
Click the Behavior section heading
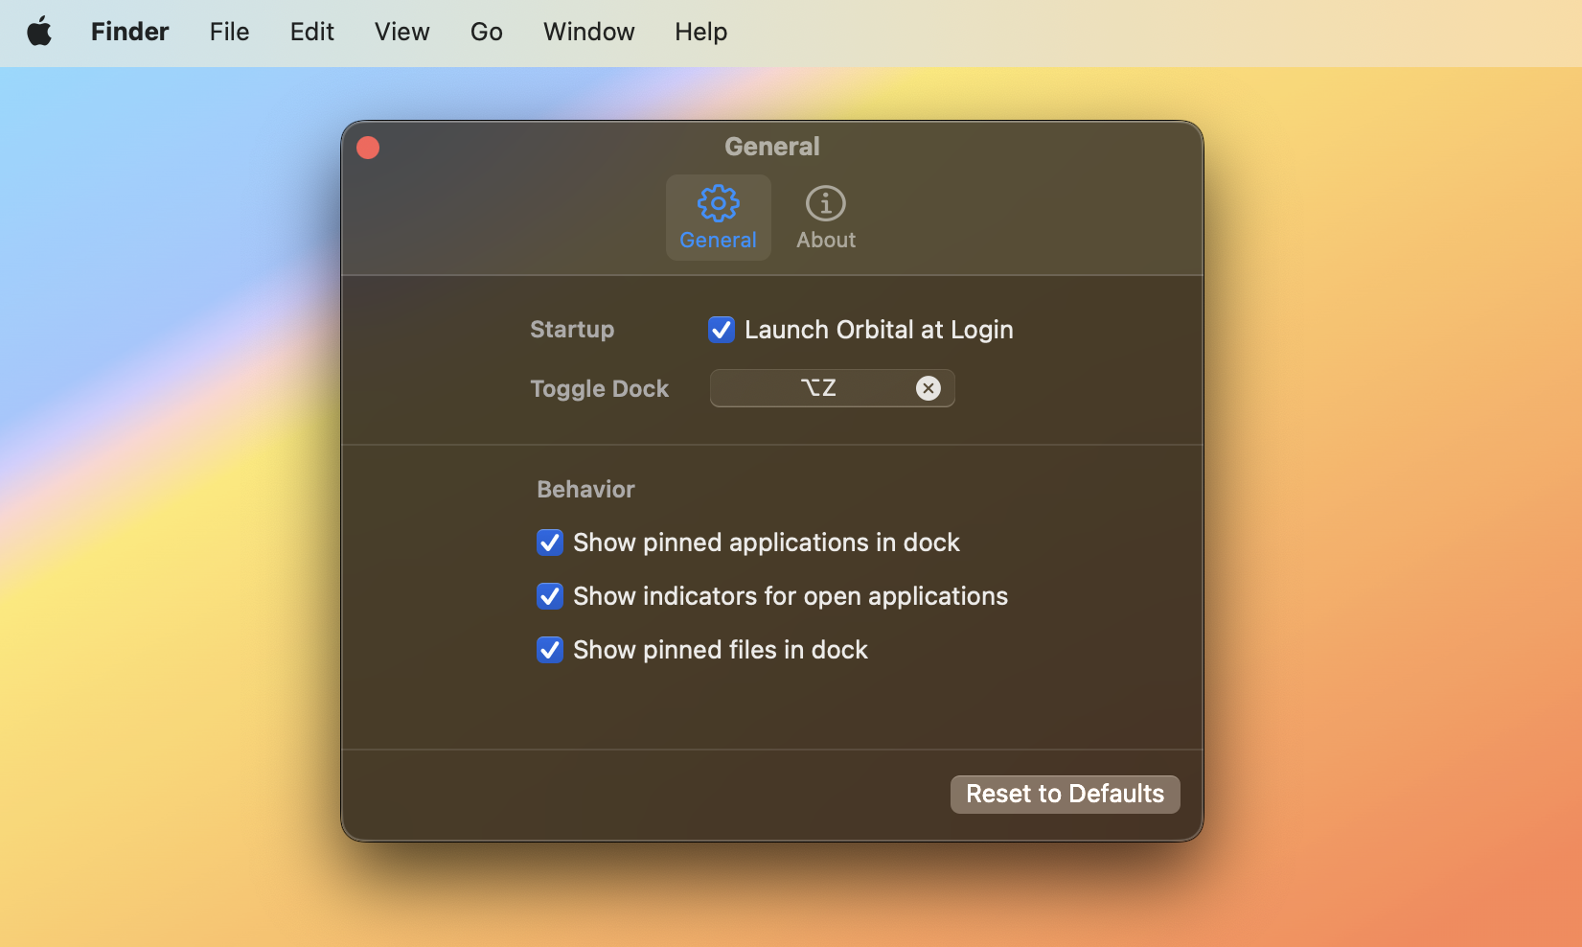pyautogui.click(x=585, y=490)
